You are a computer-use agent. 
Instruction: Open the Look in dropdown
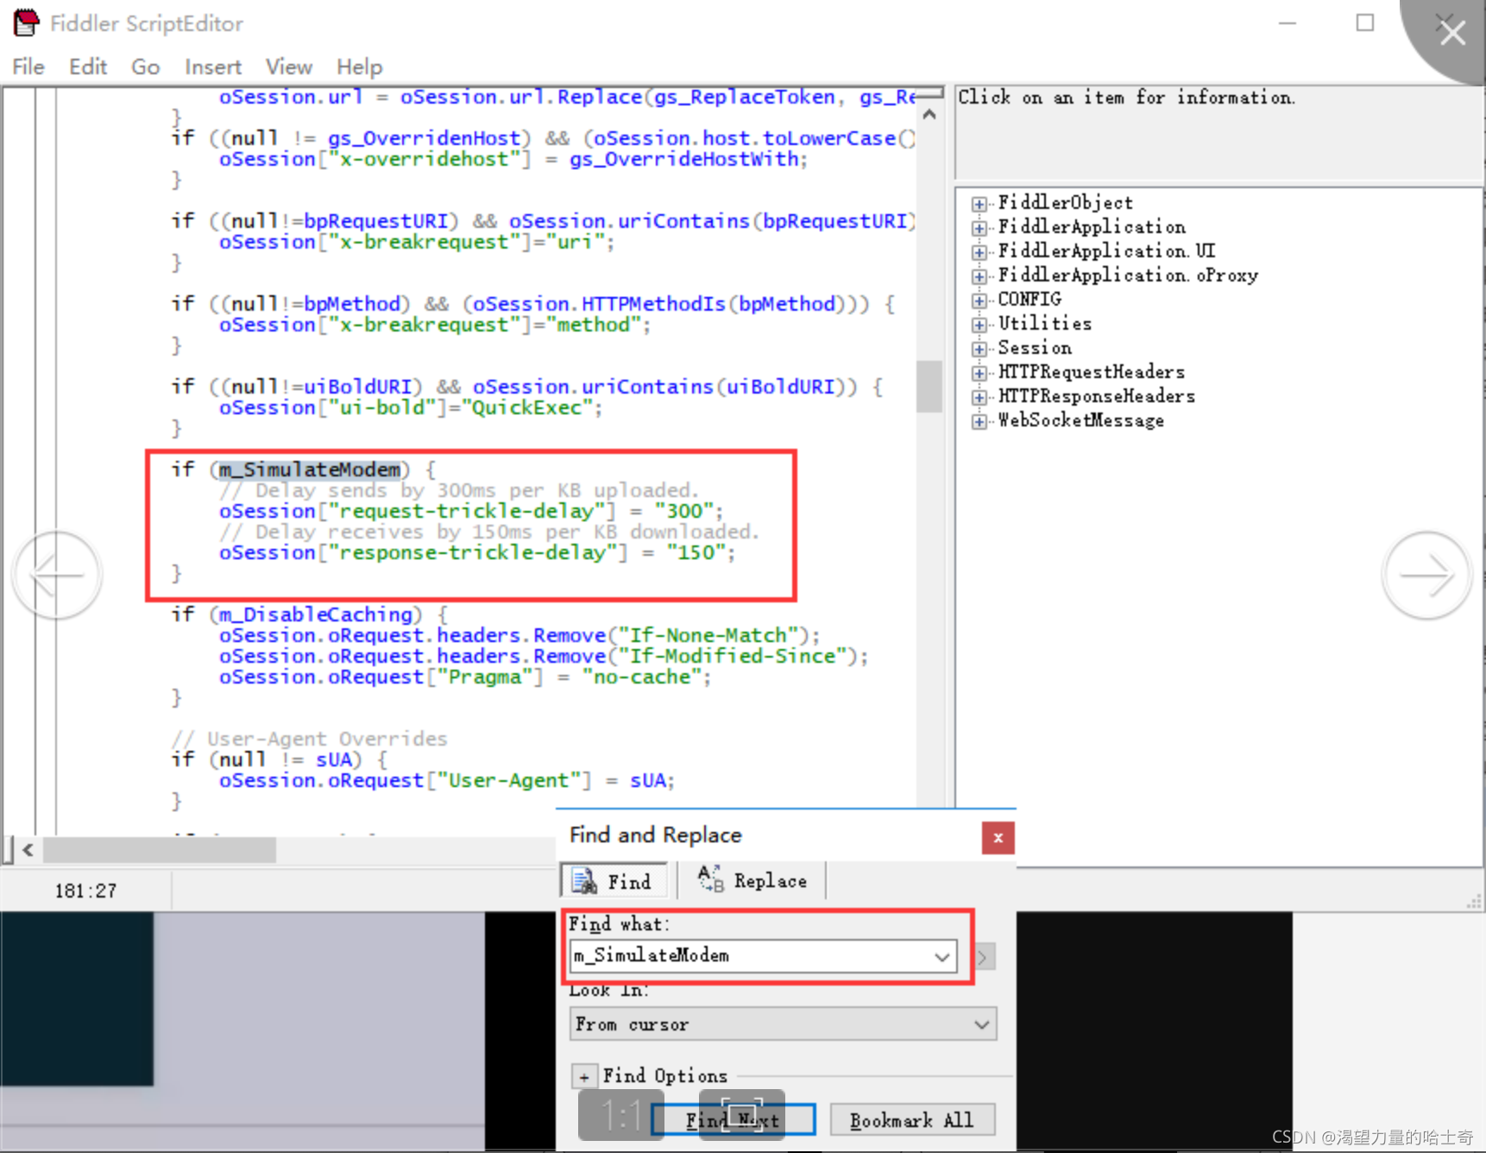783,1024
